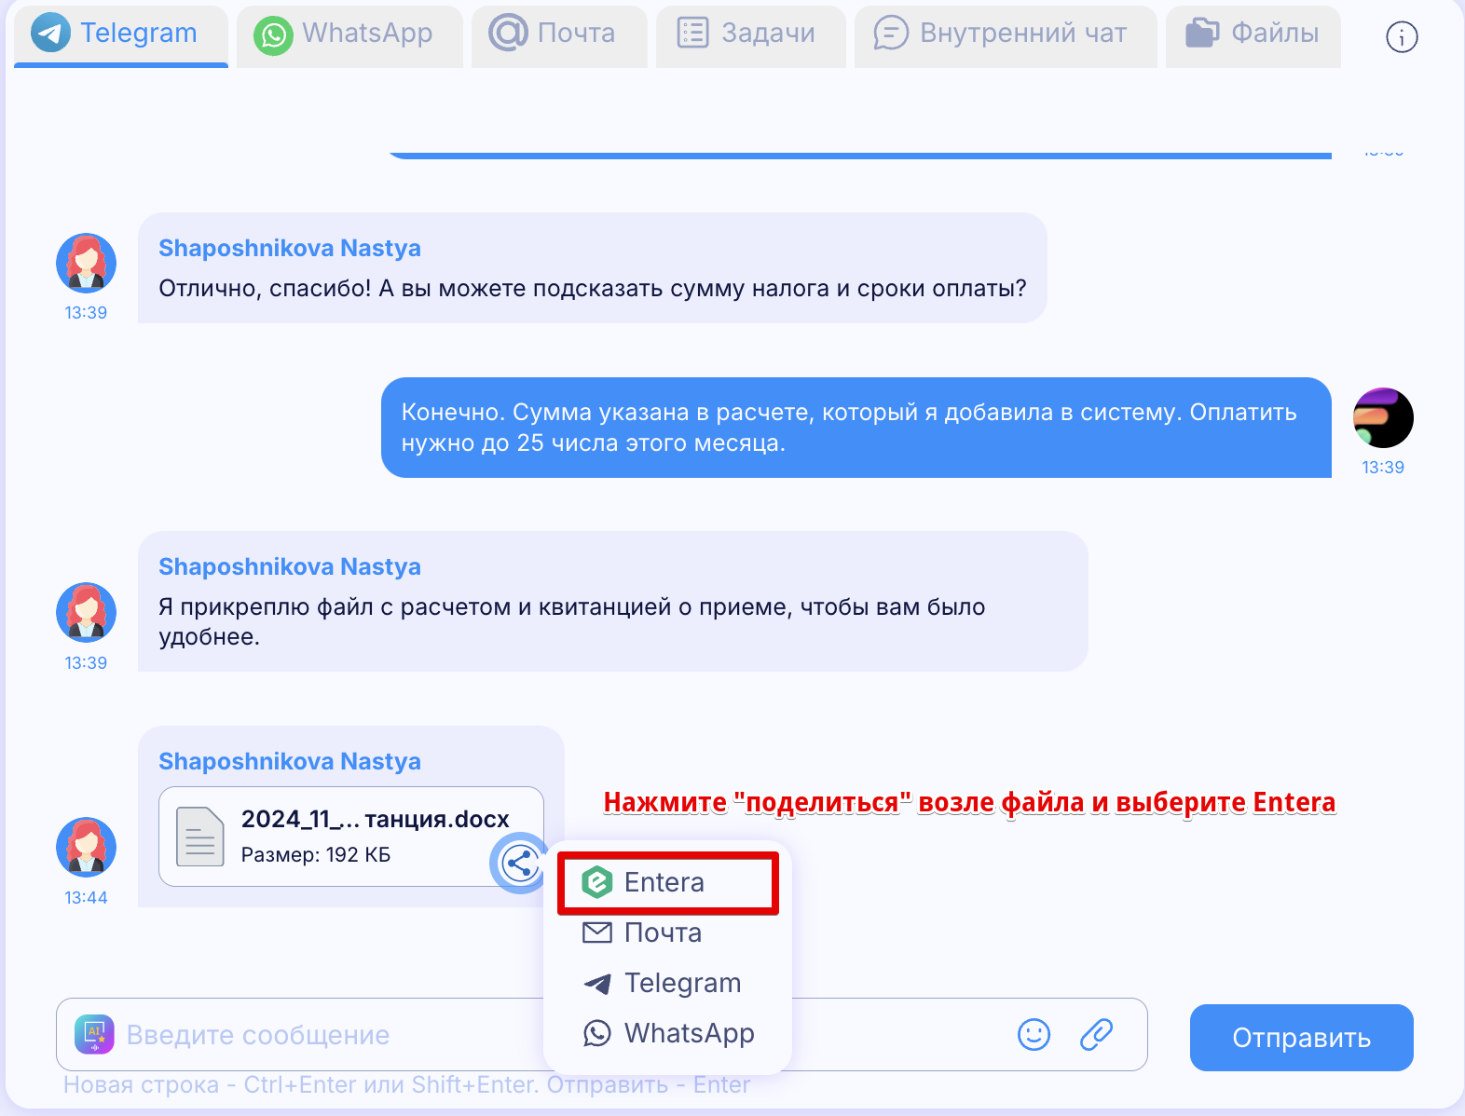Open the emoji picker smiley icon
This screenshot has height=1116, width=1465.
[1034, 1034]
